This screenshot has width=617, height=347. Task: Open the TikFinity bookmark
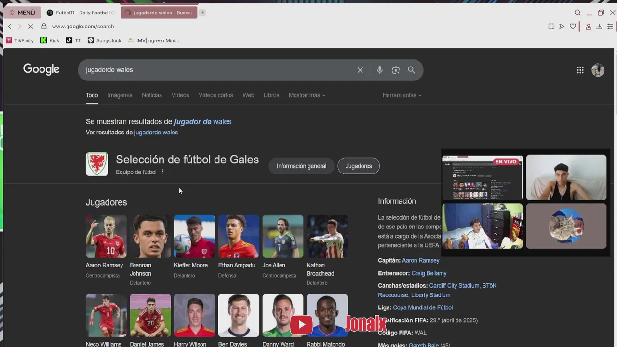[20, 40]
